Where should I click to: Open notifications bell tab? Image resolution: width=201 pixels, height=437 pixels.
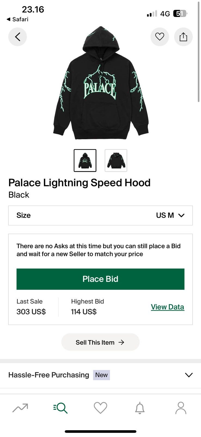tap(140, 408)
